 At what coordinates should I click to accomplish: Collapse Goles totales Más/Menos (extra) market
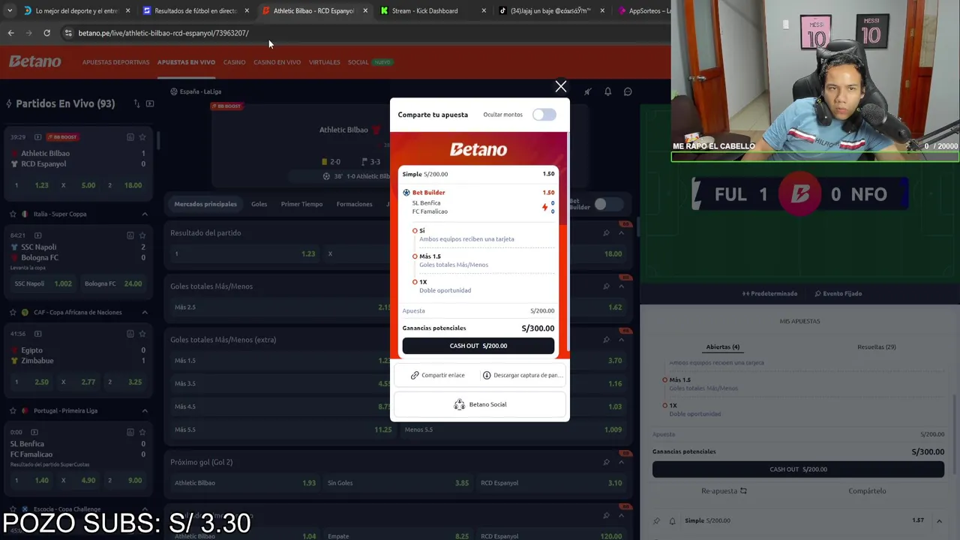coord(621,339)
